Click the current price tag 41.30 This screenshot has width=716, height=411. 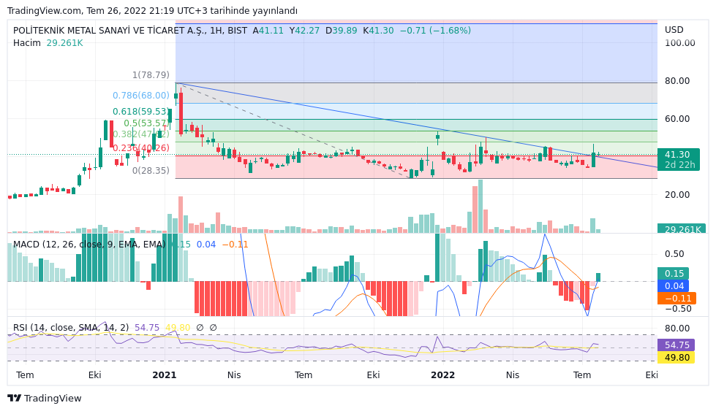click(678, 159)
